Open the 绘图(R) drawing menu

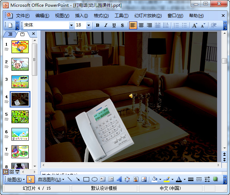(16, 179)
